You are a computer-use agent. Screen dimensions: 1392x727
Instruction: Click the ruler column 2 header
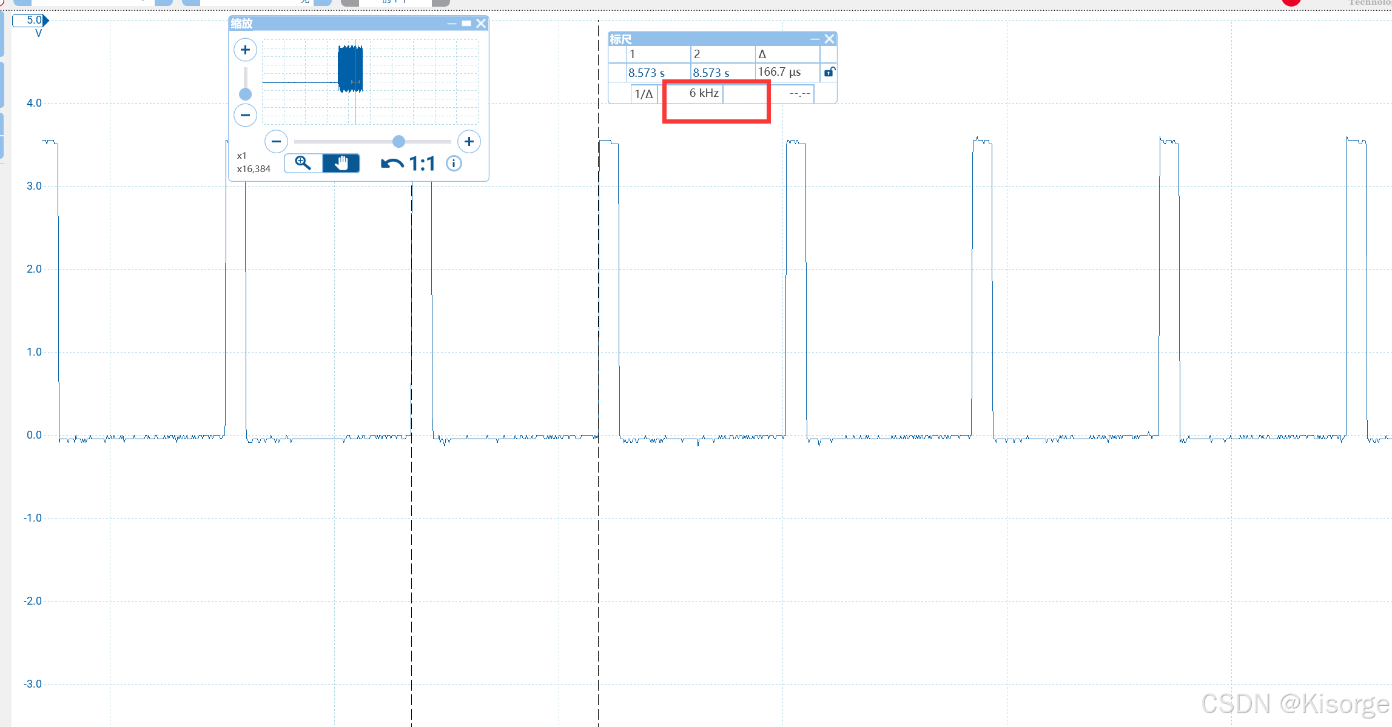pos(723,54)
